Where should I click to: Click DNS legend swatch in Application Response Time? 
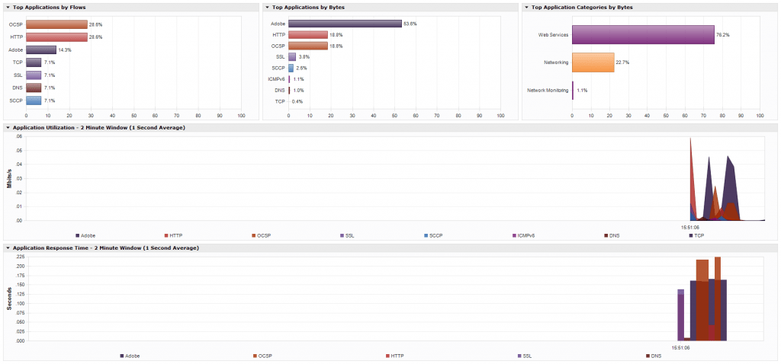(x=648, y=356)
